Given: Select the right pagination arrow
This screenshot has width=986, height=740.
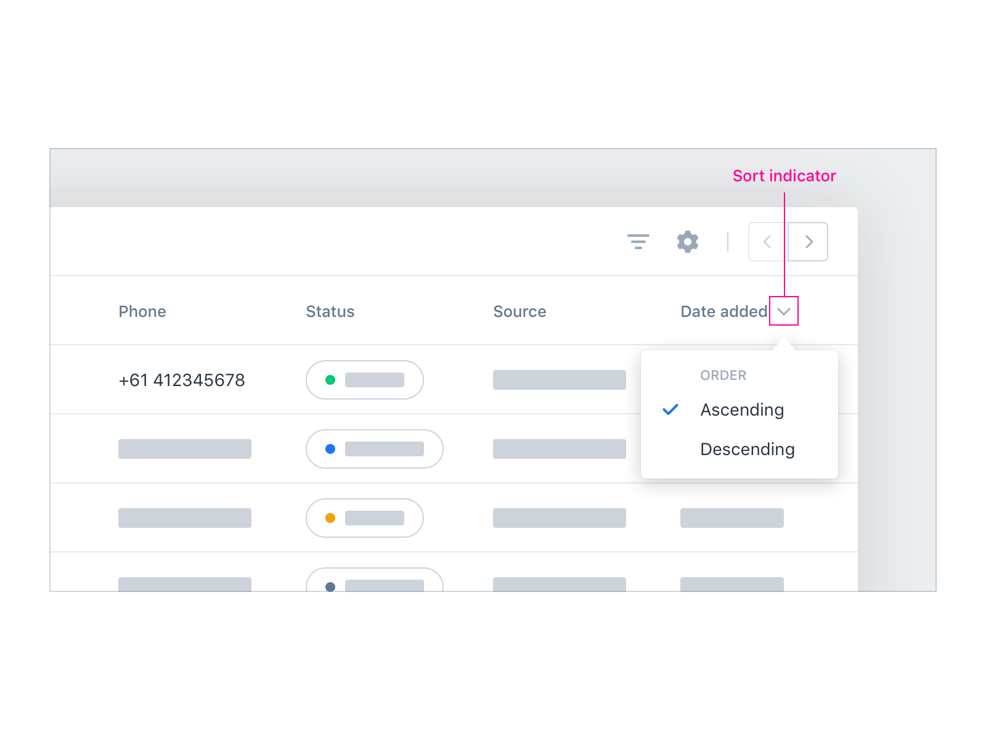Looking at the screenshot, I should point(808,242).
